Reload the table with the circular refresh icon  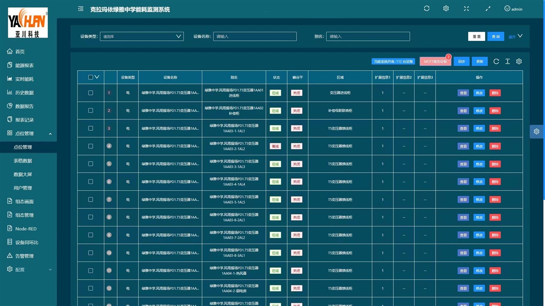point(496,62)
